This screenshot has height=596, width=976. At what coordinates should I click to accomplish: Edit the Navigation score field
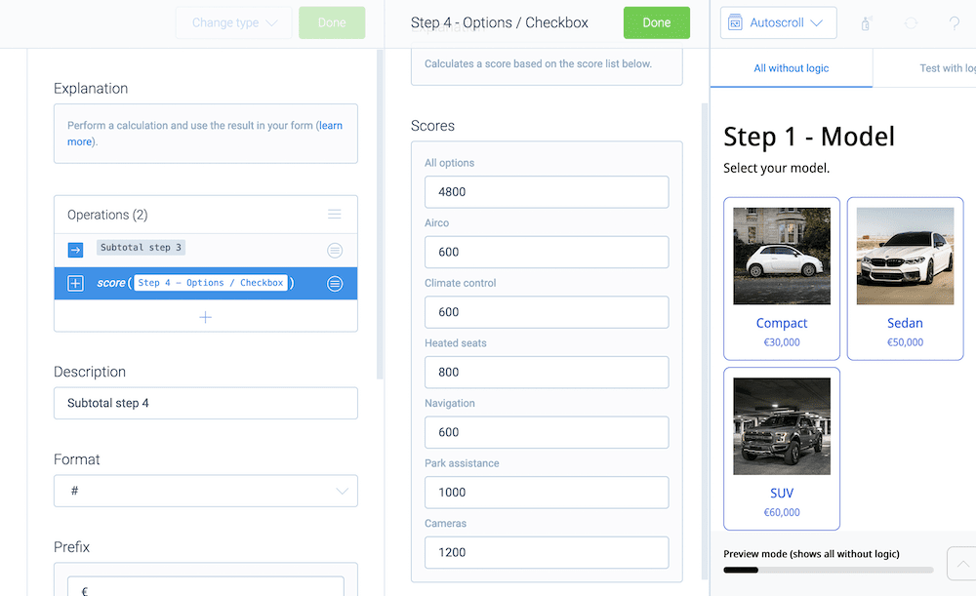click(547, 432)
